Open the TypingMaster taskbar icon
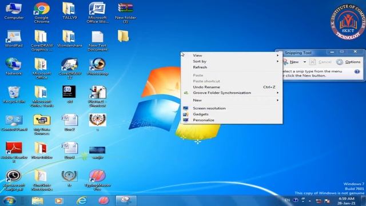This screenshot has width=366, height=206. (x=104, y=201)
